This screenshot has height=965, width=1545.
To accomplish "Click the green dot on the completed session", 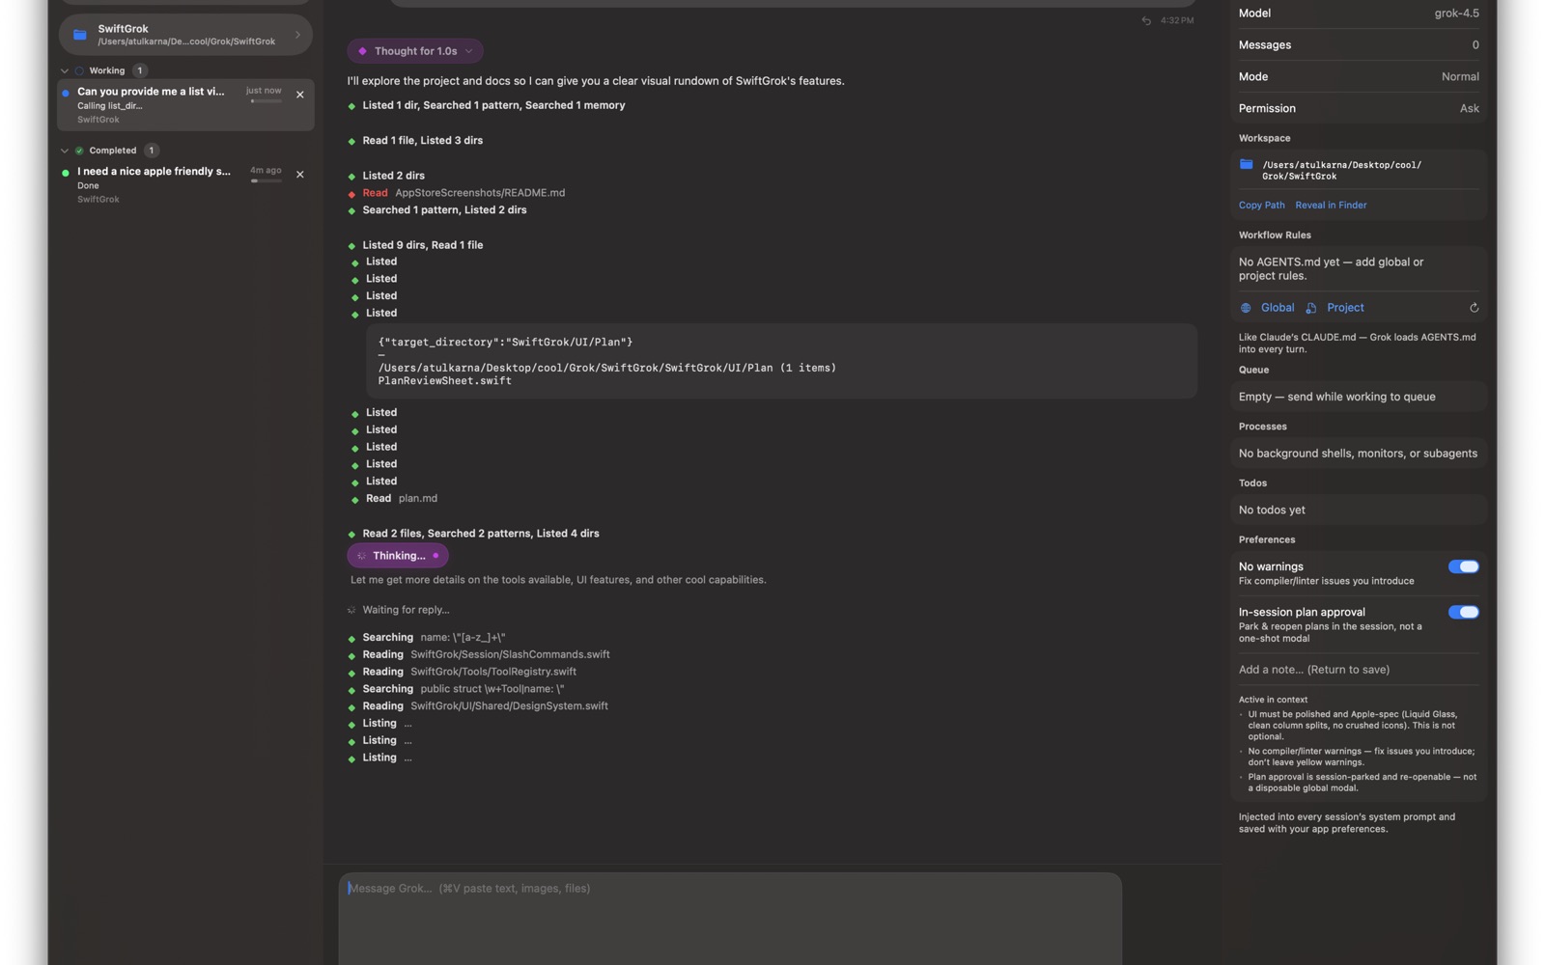I will coord(66,173).
